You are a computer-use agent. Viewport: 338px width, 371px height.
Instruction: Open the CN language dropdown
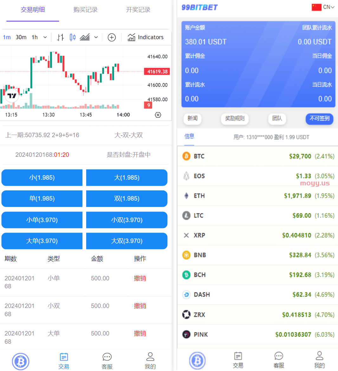pyautogui.click(x=323, y=7)
